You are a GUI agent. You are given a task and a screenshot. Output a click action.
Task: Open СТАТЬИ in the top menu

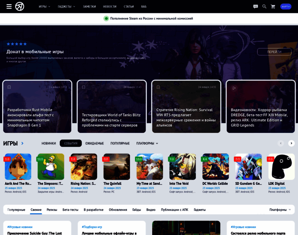pos(129,6)
